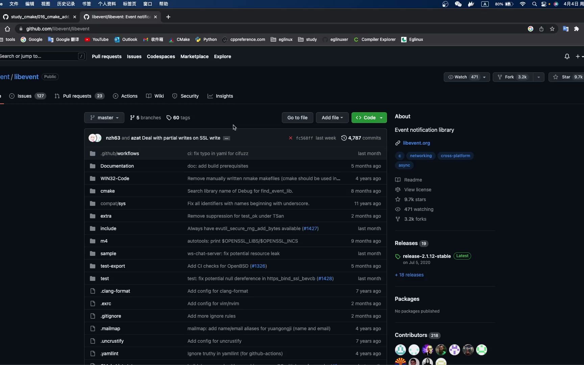Viewport: 584px width, 365px height.
Task: Open the create new plus dropdown
Action: click(579, 56)
